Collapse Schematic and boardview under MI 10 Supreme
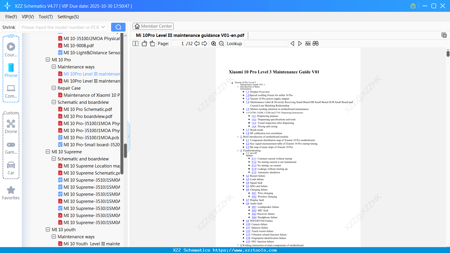This screenshot has height=253, width=450. click(x=54, y=159)
